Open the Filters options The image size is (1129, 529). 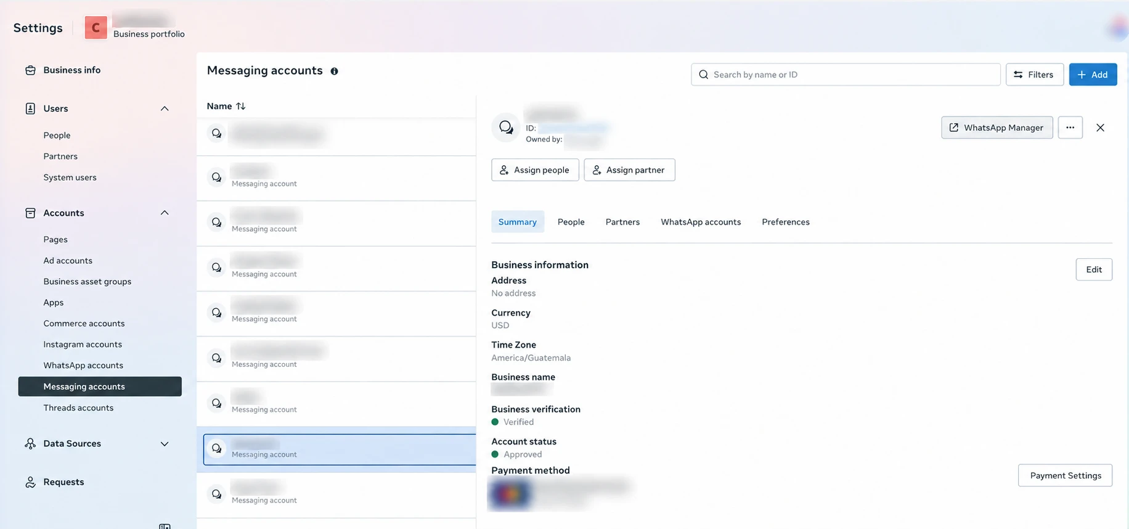point(1034,75)
